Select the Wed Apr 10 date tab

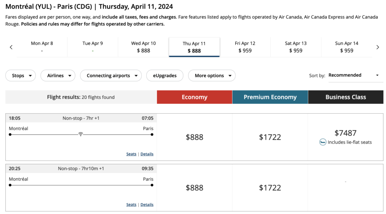click(x=143, y=47)
